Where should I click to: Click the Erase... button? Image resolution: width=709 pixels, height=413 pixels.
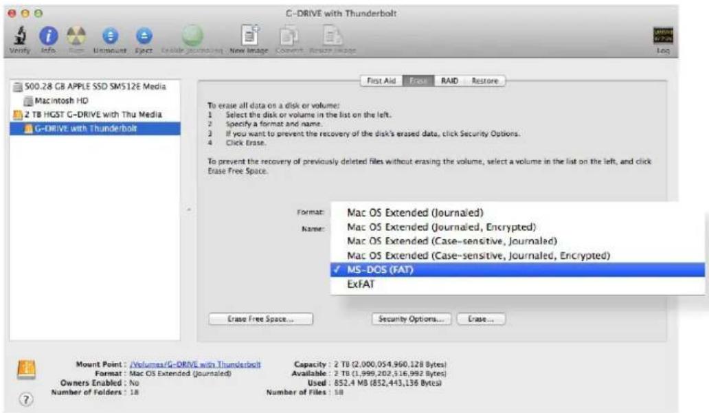[x=481, y=319]
